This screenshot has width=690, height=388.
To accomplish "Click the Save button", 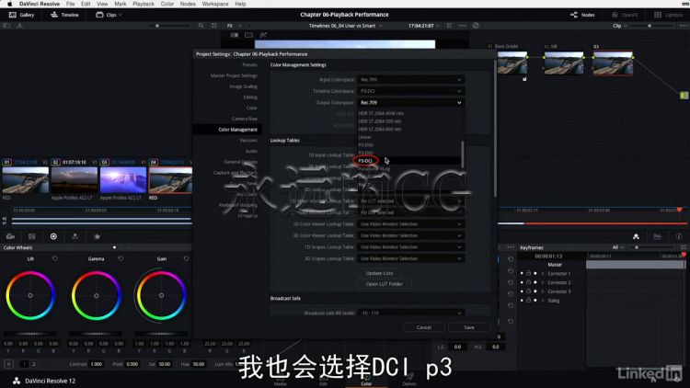I will pos(469,327).
